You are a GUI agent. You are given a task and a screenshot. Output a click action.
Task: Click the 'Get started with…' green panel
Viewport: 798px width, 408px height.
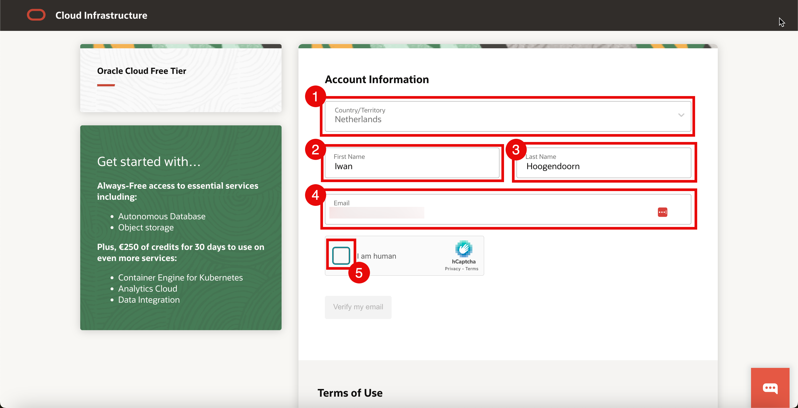(180, 227)
